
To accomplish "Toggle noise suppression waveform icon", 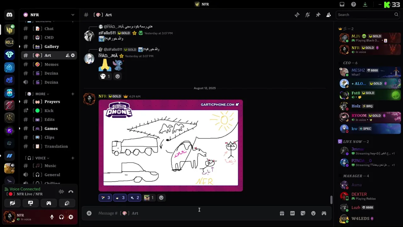I will (x=61, y=191).
